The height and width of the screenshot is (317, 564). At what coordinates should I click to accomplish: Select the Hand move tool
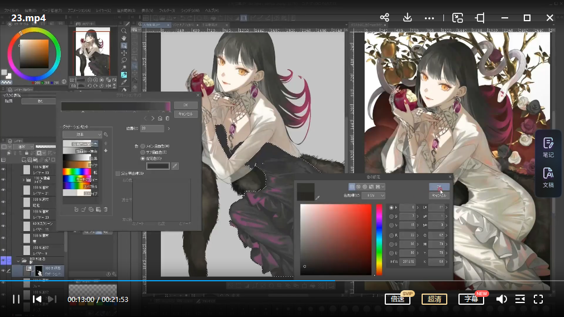click(124, 38)
